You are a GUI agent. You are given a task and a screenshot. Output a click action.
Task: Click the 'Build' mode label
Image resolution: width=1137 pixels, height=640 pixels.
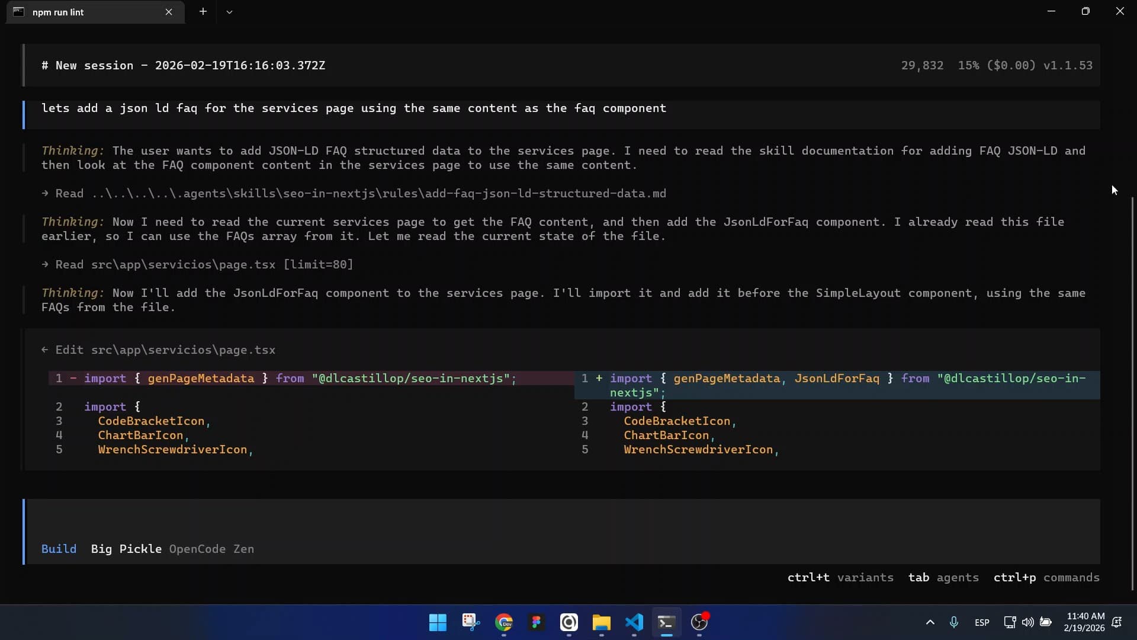[58, 549]
